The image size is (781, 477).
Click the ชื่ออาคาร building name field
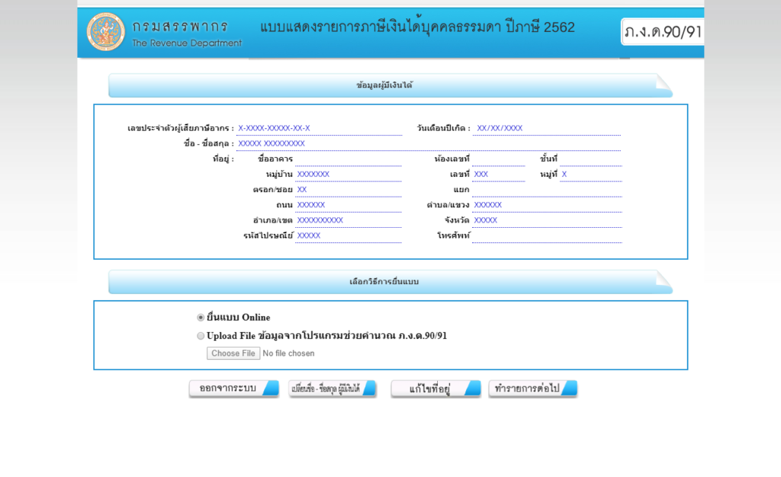tap(348, 159)
